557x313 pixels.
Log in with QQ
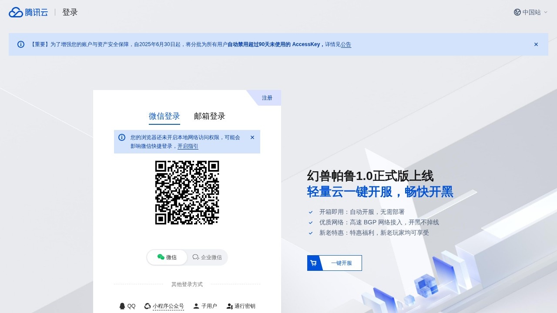[x=128, y=306]
